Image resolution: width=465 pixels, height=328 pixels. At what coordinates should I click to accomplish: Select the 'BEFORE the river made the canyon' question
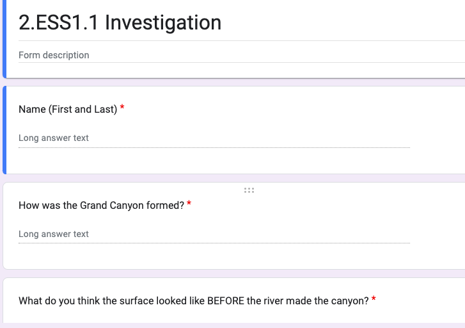tap(193, 300)
